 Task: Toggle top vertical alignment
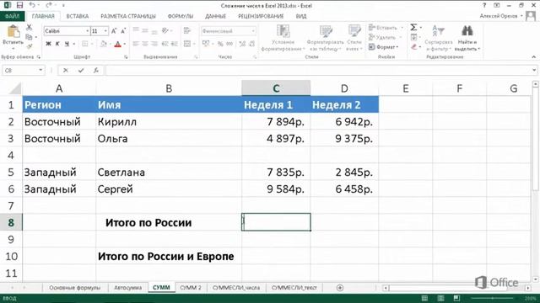coord(136,30)
